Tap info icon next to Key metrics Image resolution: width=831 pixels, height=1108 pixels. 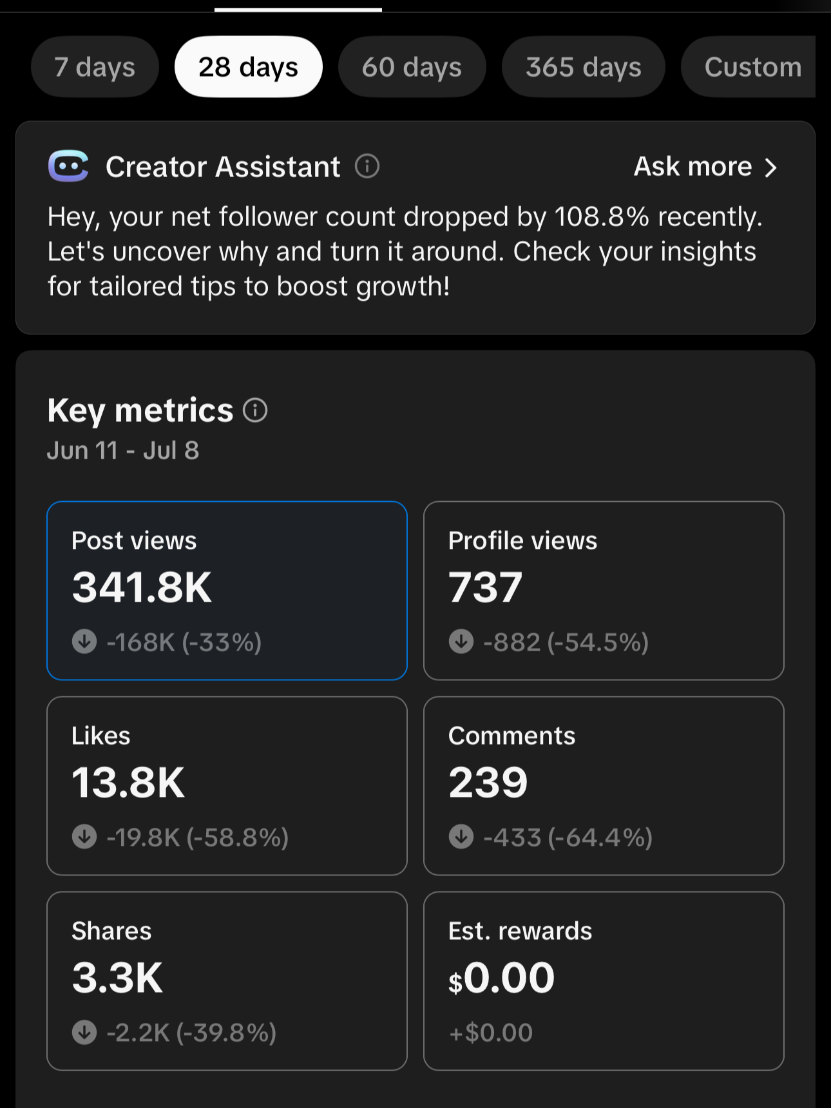[x=255, y=410]
